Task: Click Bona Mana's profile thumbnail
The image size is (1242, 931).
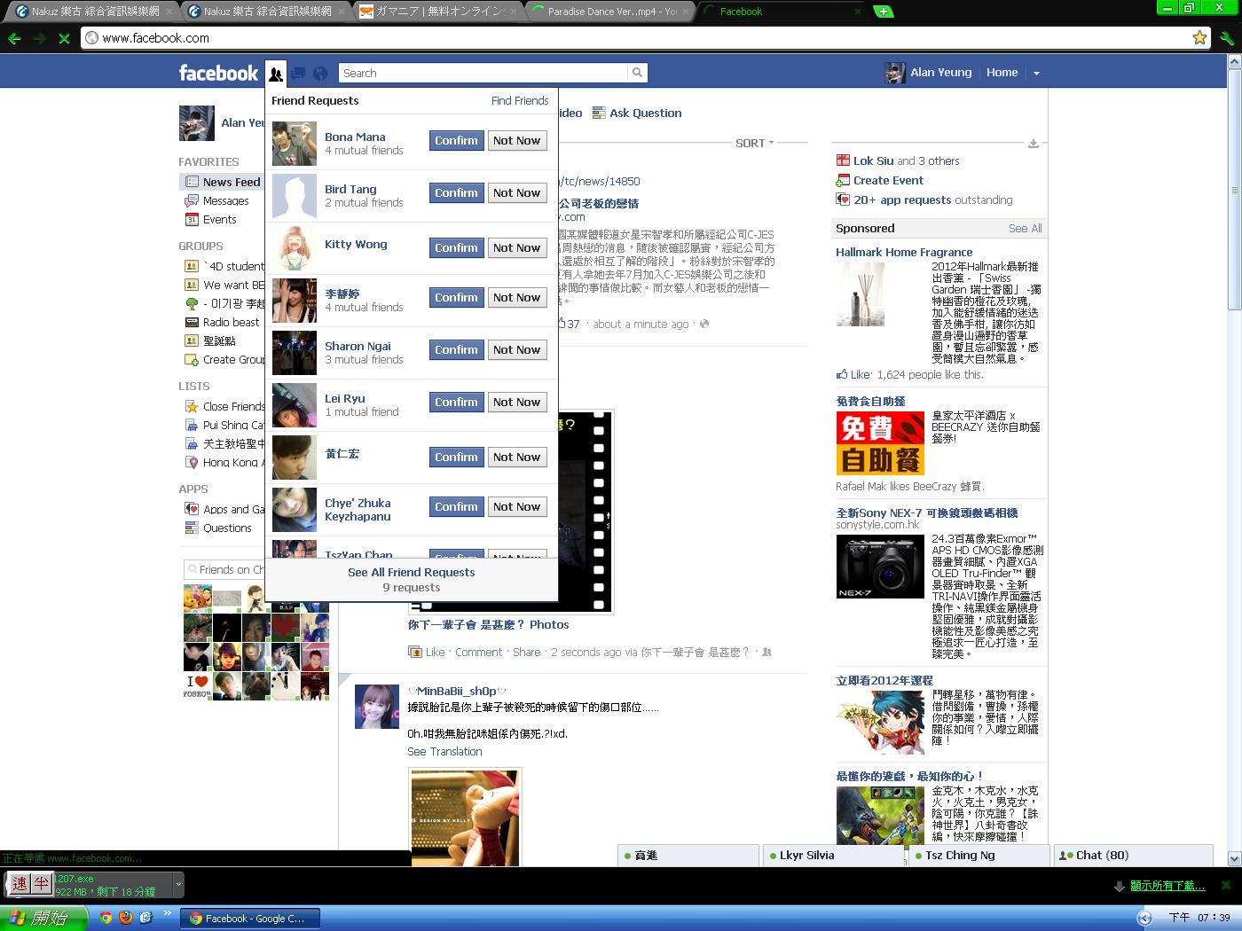Action: coord(295,144)
